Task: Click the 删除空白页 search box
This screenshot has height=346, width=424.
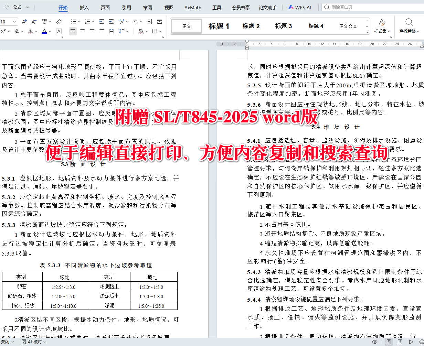Action: coord(373,7)
